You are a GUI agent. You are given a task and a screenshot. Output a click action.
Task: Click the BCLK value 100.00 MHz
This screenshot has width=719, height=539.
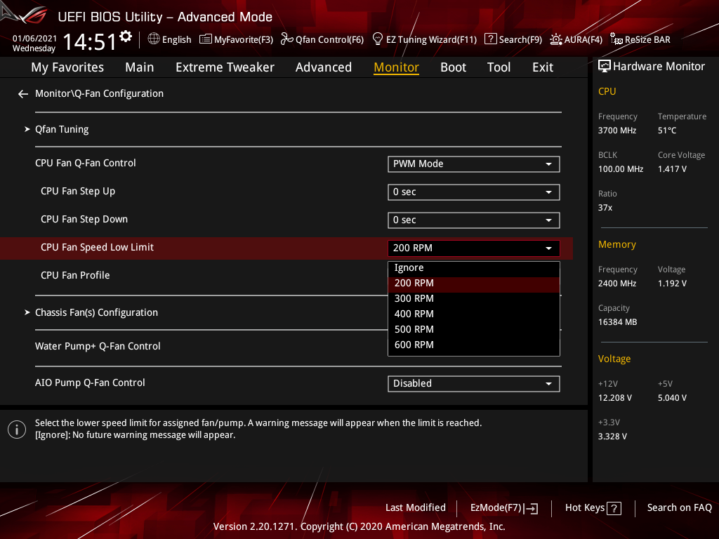pos(621,169)
